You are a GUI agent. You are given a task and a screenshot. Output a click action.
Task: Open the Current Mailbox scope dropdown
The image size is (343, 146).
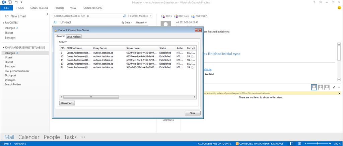[140, 16]
